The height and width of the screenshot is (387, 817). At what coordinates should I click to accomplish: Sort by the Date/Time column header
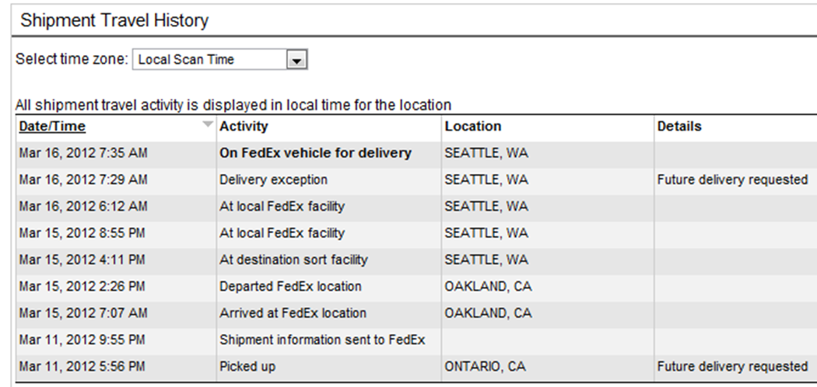pyautogui.click(x=52, y=127)
